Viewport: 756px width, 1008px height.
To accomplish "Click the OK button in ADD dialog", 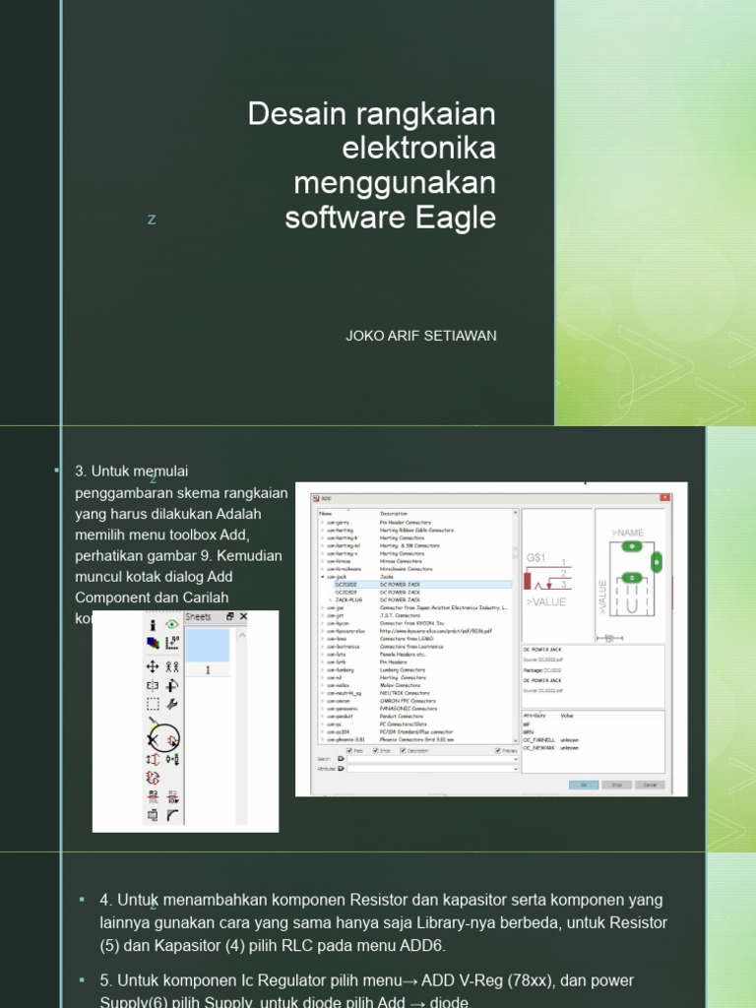I will [x=584, y=785].
